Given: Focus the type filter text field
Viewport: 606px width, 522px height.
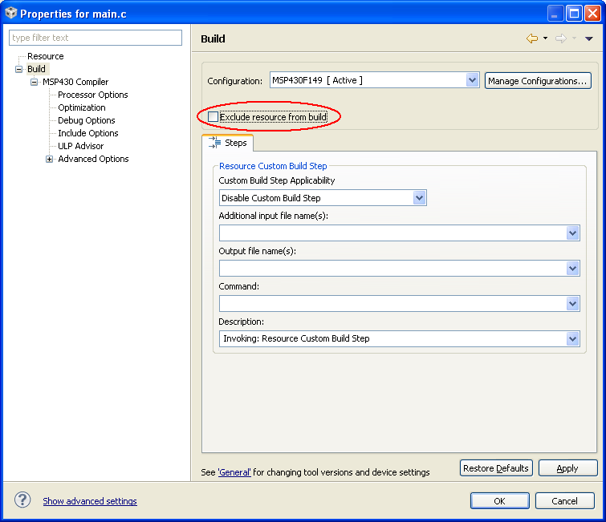Looking at the screenshot, I should tap(96, 38).
